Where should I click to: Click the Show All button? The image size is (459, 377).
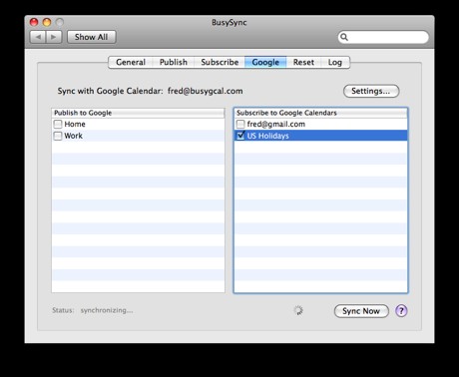[92, 37]
